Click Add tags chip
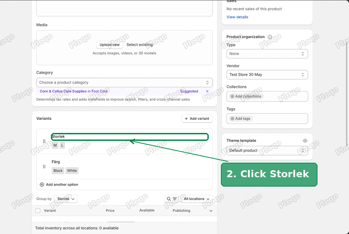The height and width of the screenshot is (234, 349). coord(241,118)
